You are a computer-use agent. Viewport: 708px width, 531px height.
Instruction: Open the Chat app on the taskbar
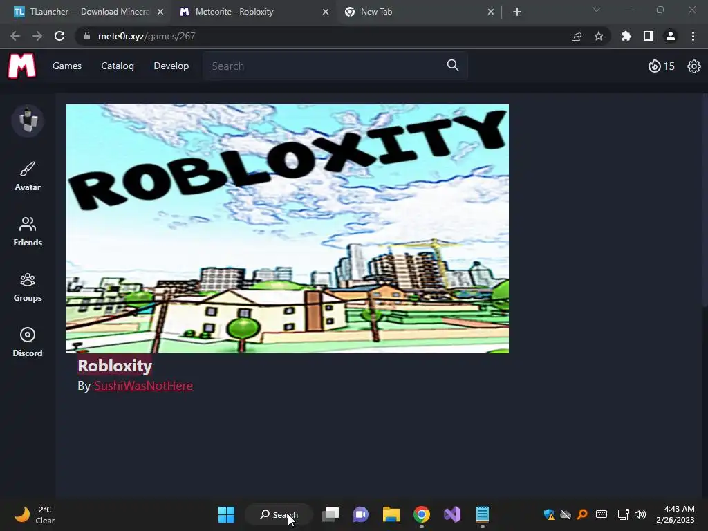tap(360, 514)
